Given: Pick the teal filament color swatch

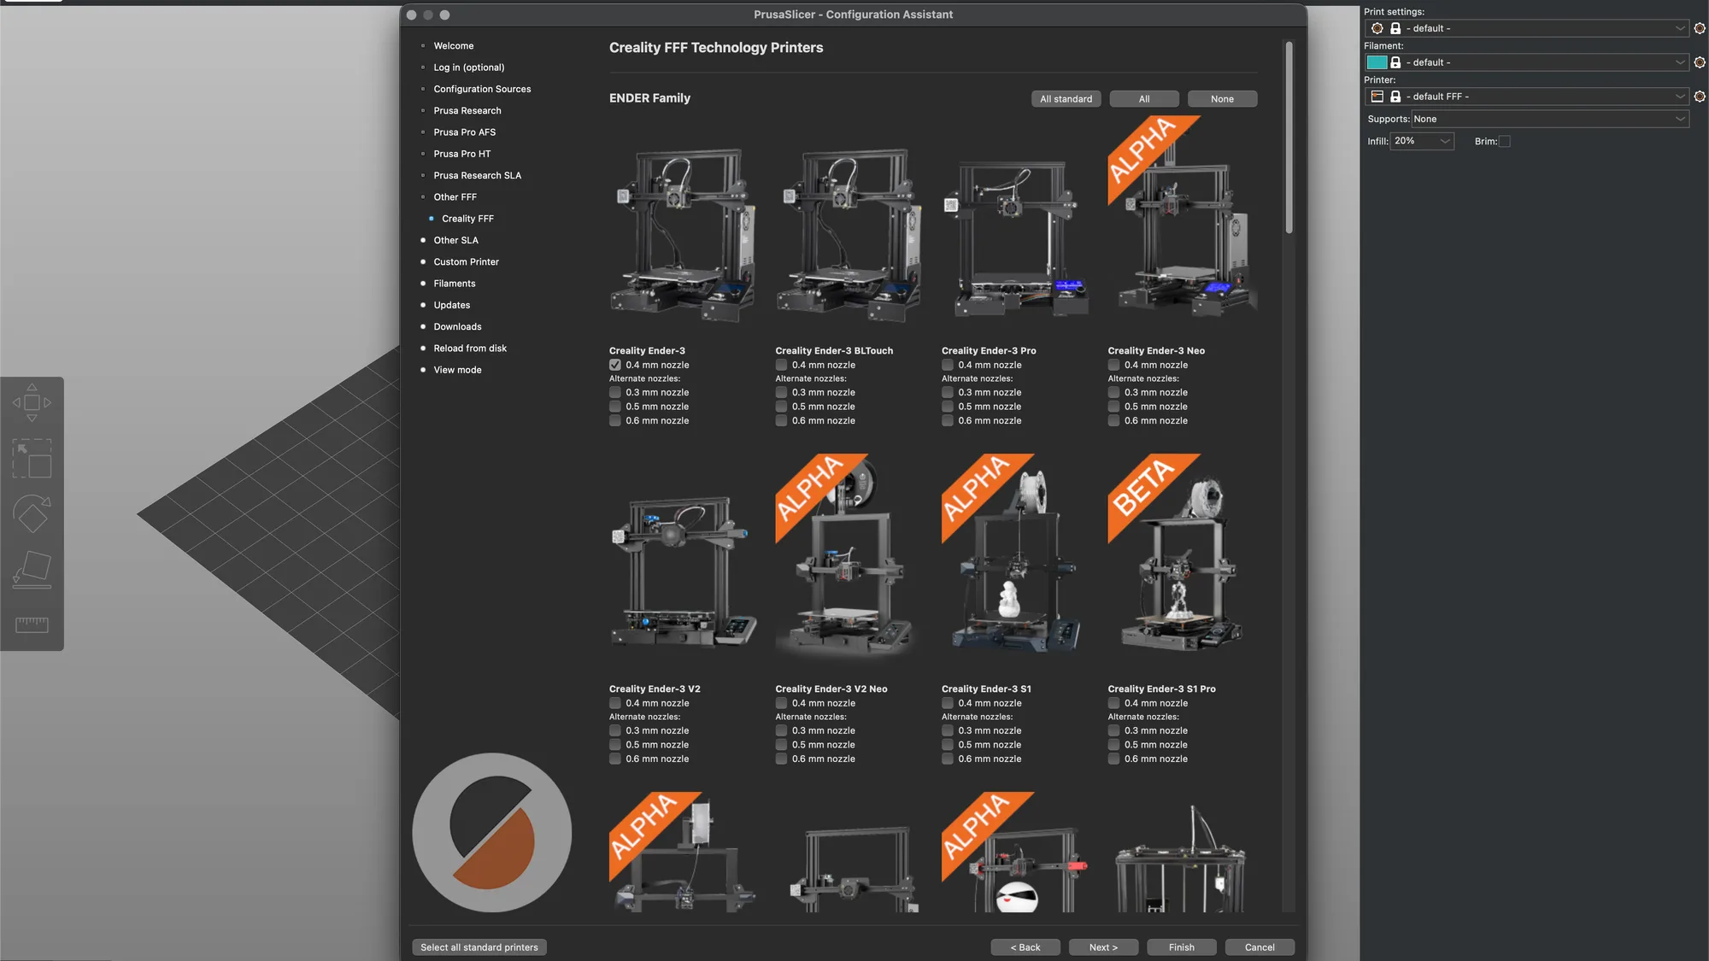Looking at the screenshot, I should (1377, 62).
